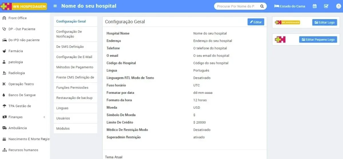Screen dimensions: 343x159
Task: Click the large WR Hospedagem logo preview
Action: coord(287,22)
